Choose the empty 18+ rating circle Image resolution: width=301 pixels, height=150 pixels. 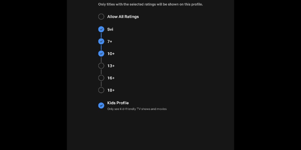point(101,90)
